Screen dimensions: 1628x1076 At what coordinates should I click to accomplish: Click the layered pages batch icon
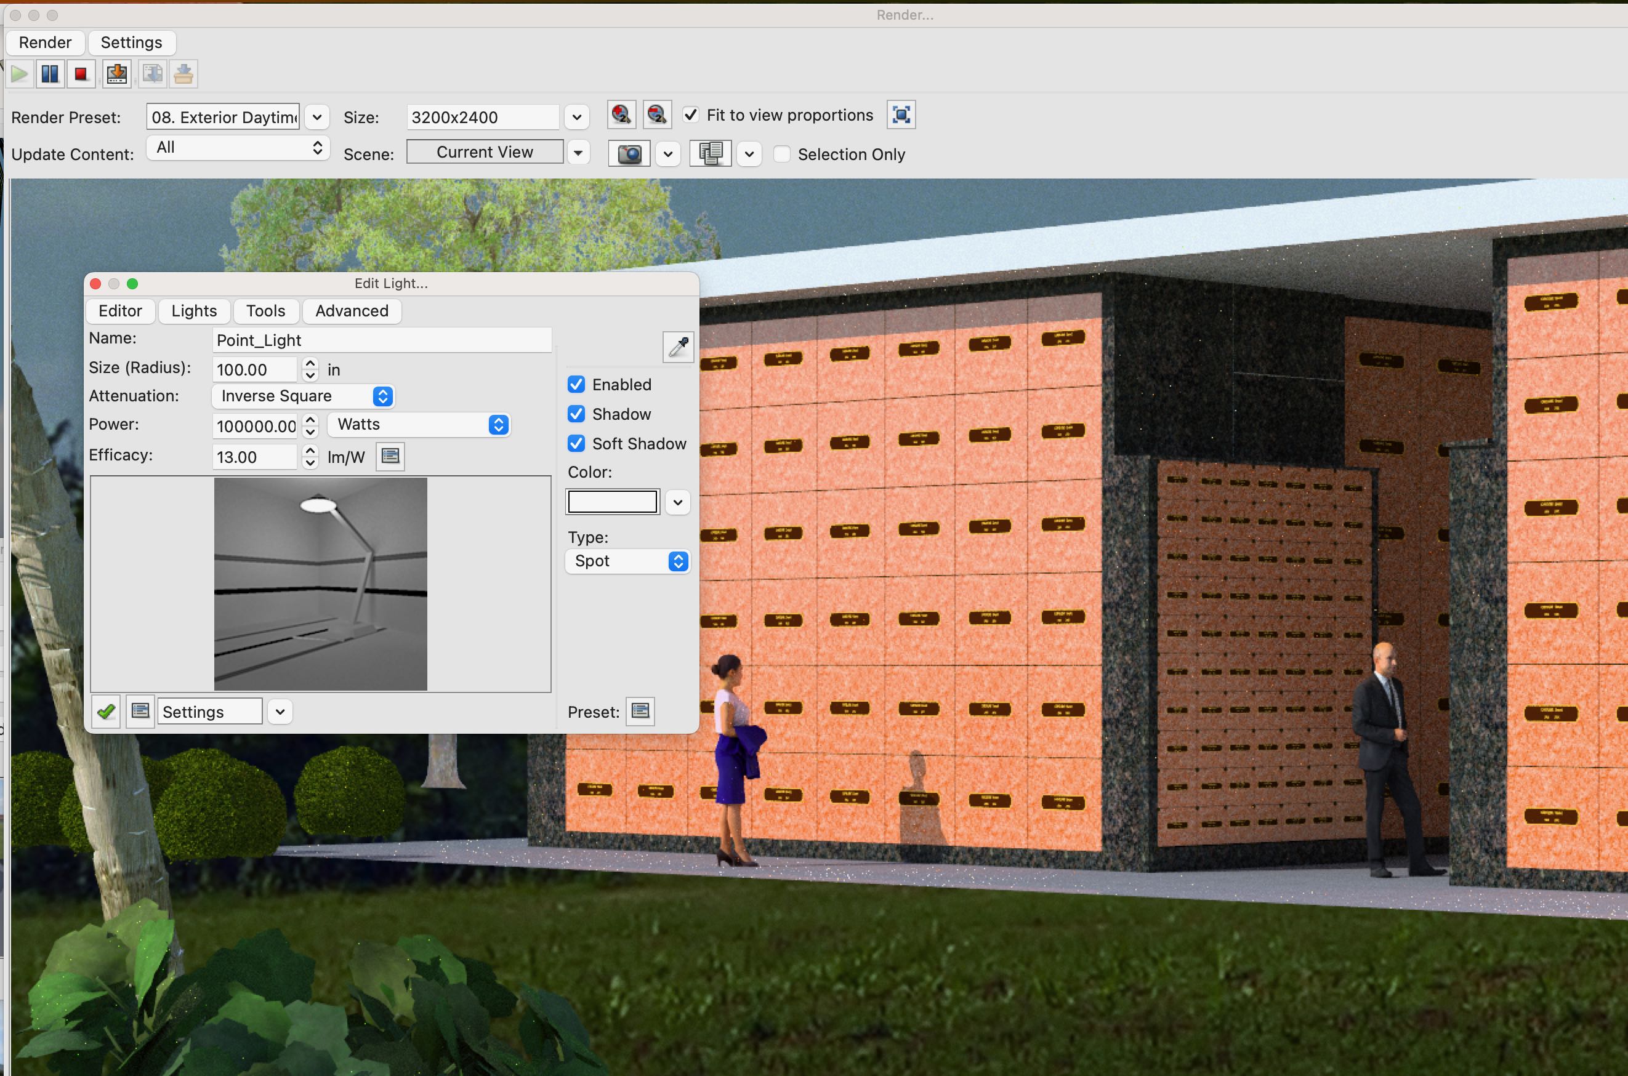click(711, 153)
